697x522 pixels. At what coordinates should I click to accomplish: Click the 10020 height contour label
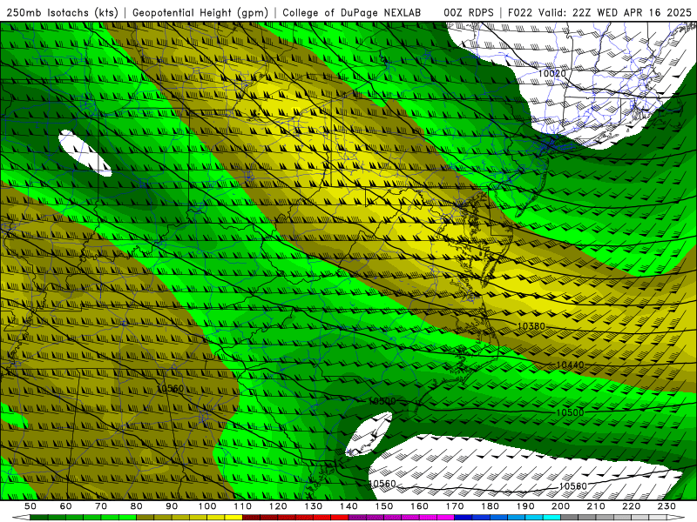pyautogui.click(x=552, y=73)
